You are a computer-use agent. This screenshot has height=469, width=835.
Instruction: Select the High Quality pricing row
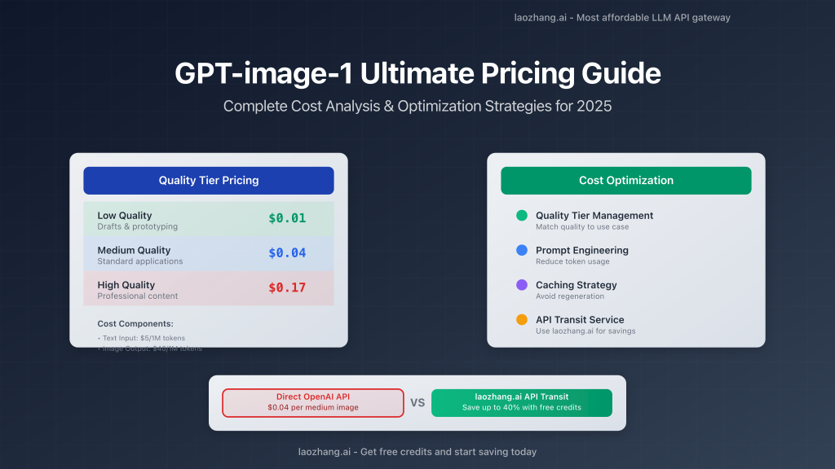pyautogui.click(x=209, y=288)
